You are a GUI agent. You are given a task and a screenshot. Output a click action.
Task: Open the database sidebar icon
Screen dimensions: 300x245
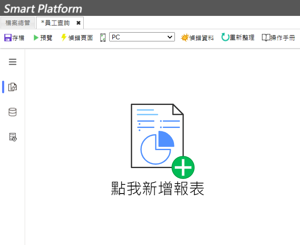[x=13, y=112]
